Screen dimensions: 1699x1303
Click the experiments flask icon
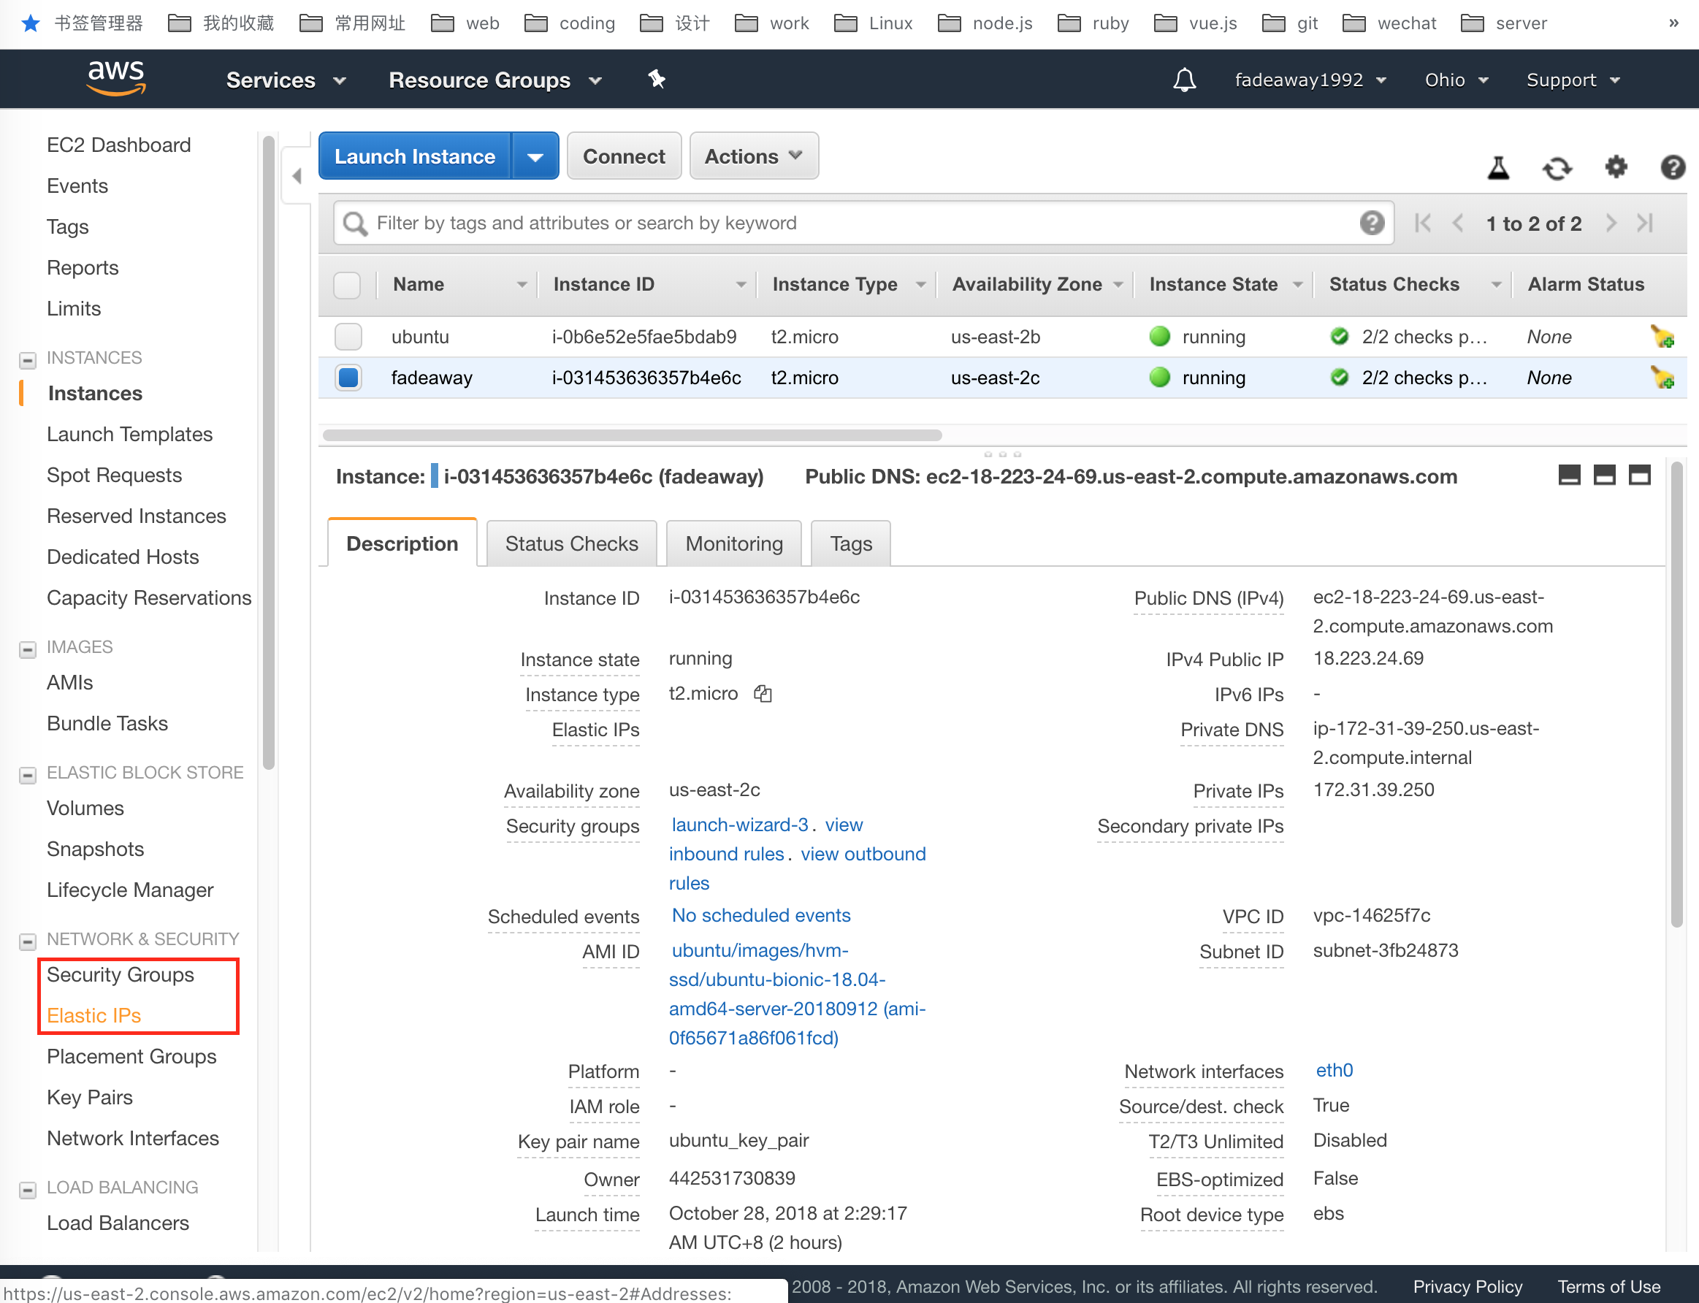(1498, 167)
